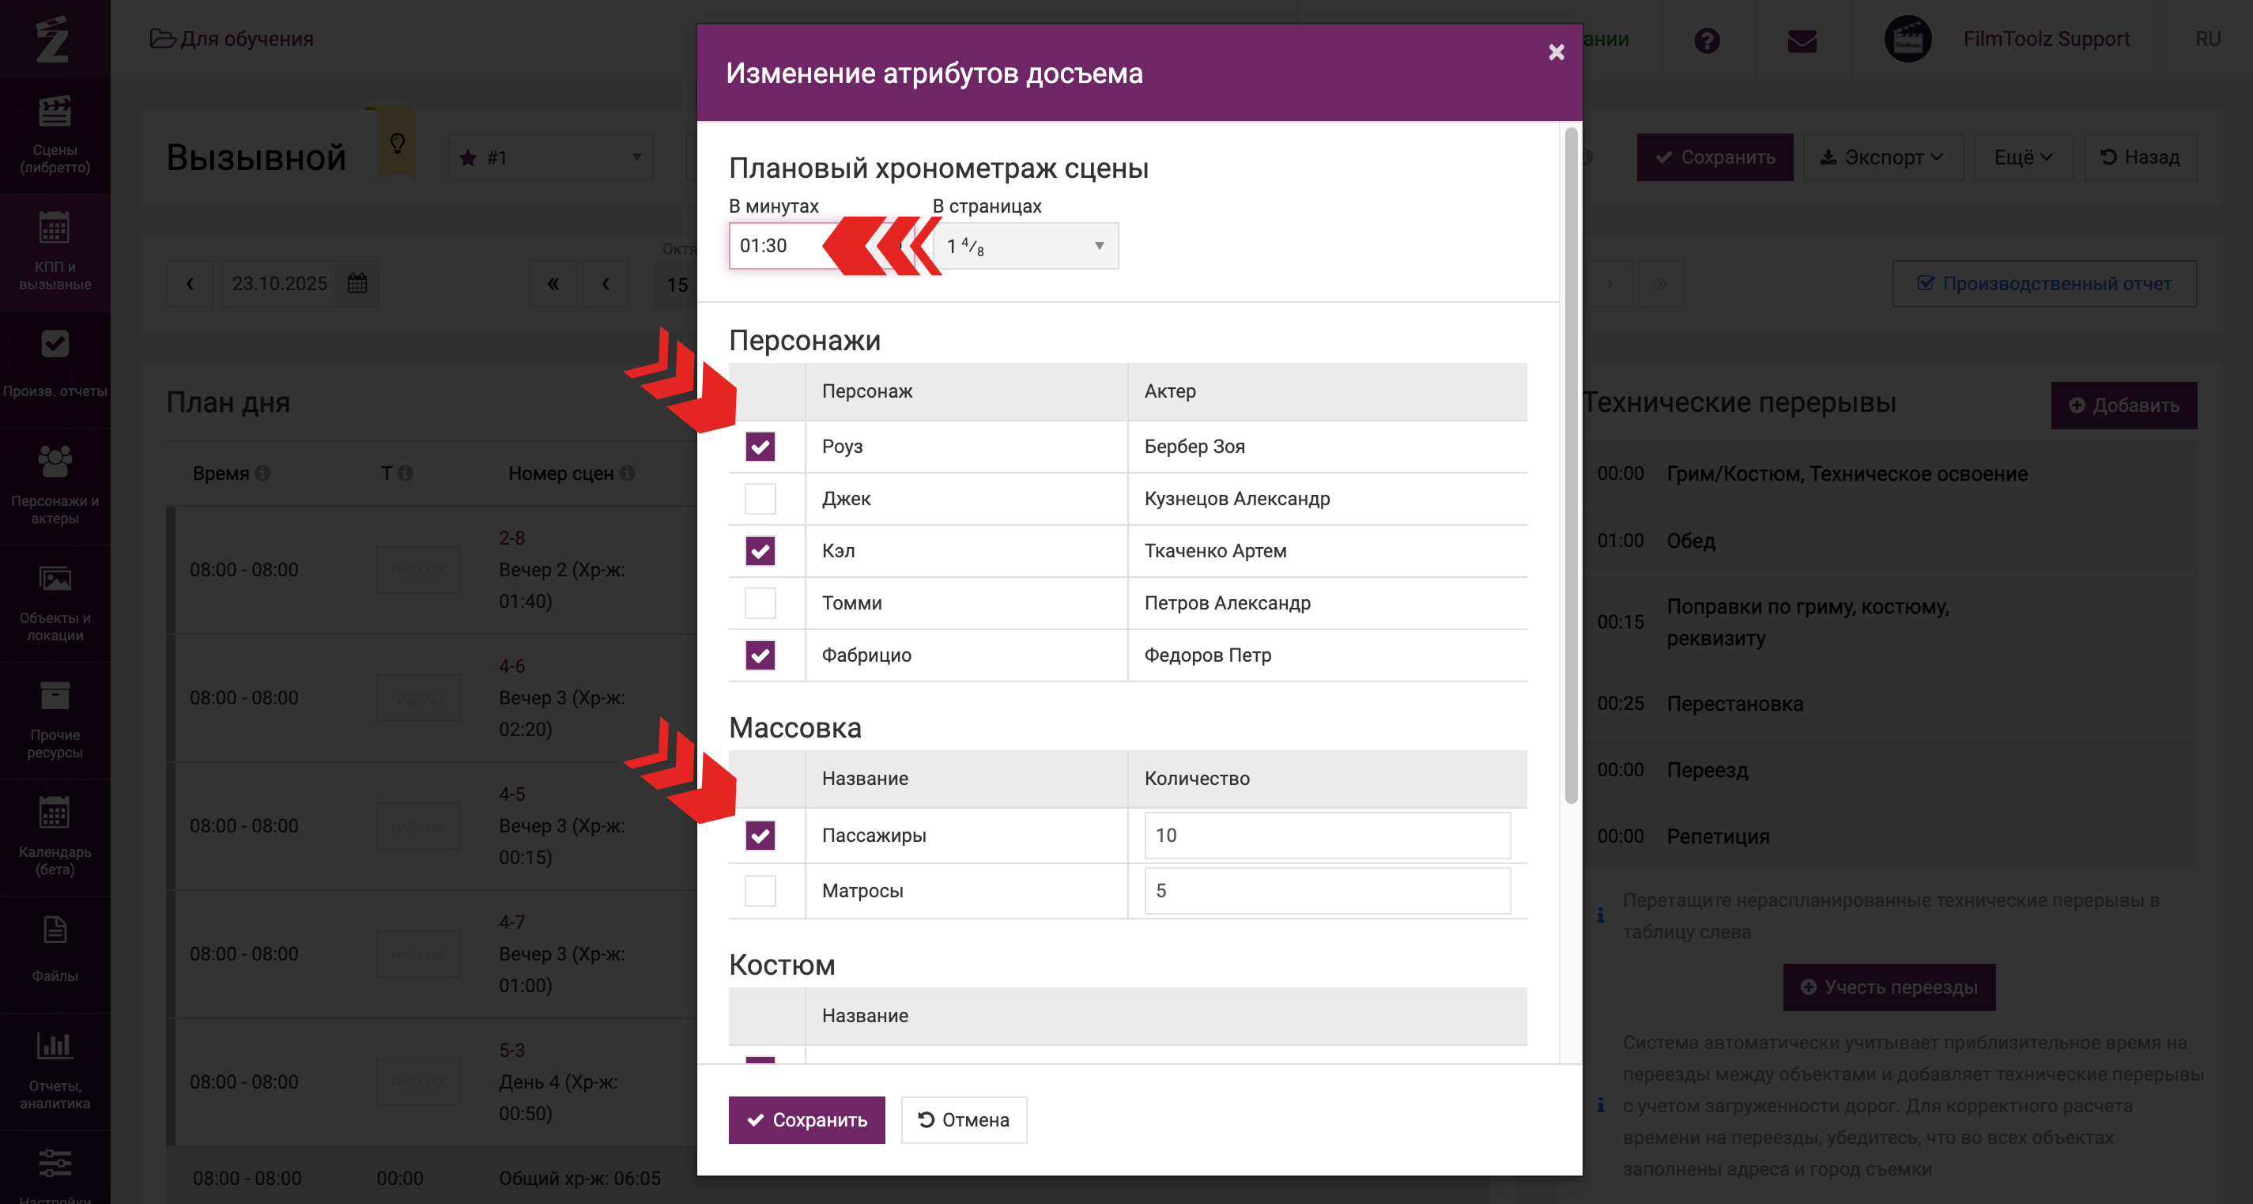Image resolution: width=2253 pixels, height=1204 pixels.
Task: Expand the Ещё dropdown menu
Action: [x=2022, y=157]
